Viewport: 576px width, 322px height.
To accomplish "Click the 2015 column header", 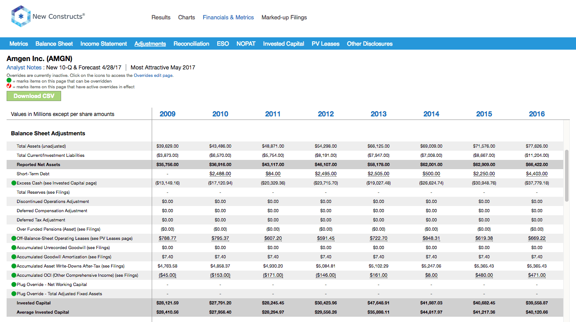I will (x=484, y=114).
